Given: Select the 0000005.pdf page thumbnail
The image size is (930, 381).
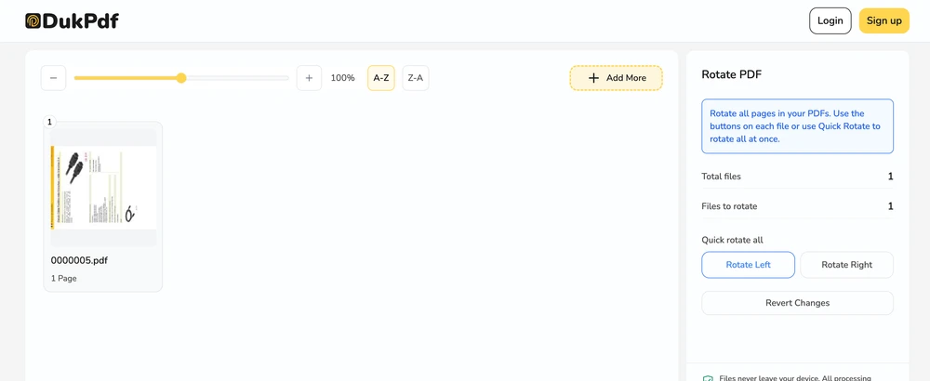Looking at the screenshot, I should click(103, 187).
